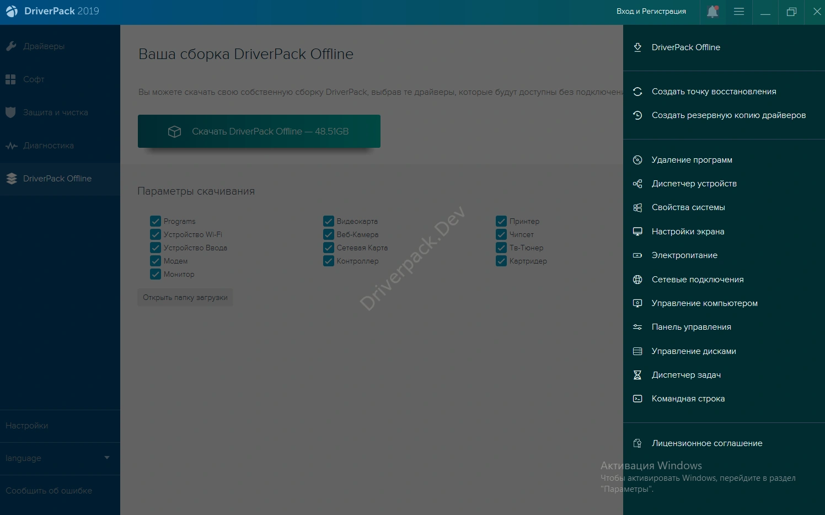Toggle the Устройство Wi-Fi checkbox
The height and width of the screenshot is (515, 825).
(156, 234)
